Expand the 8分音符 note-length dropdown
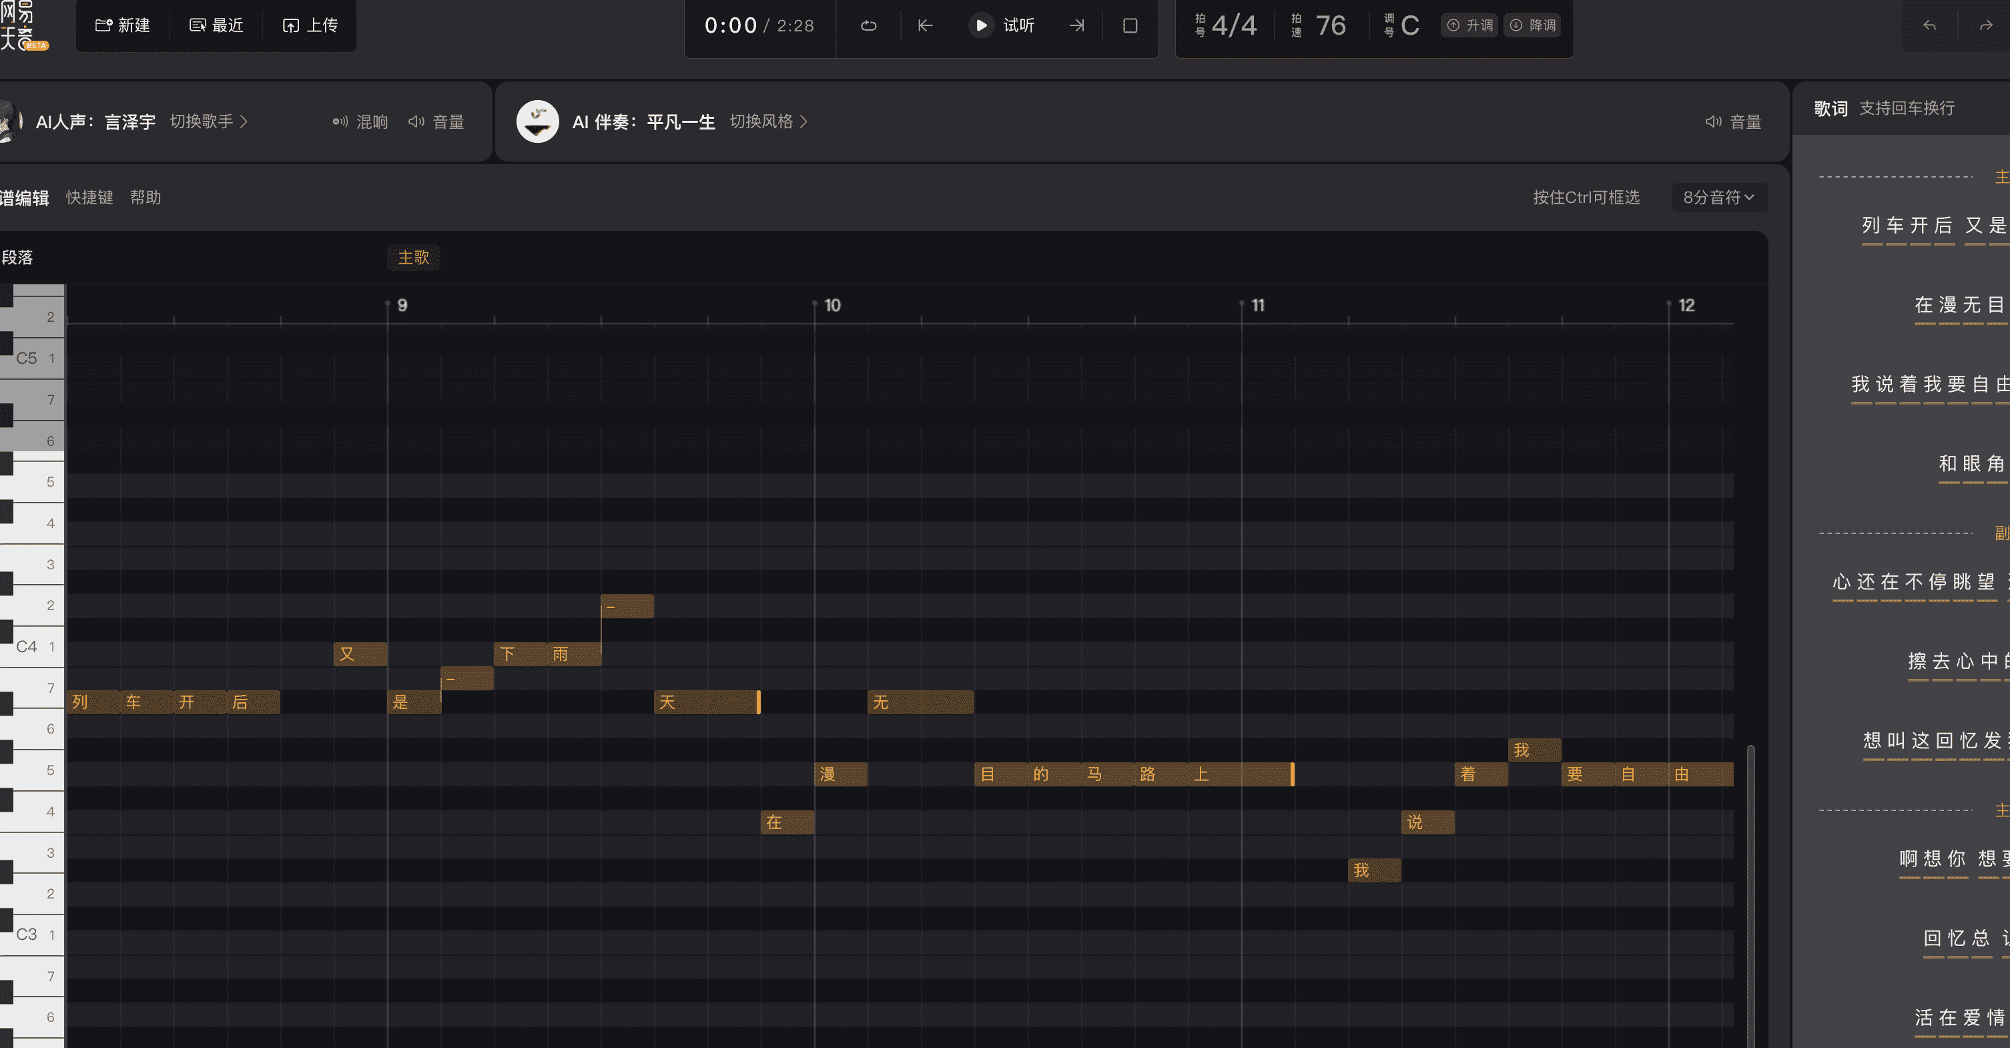Viewport: 2010px width, 1048px height. tap(1719, 198)
